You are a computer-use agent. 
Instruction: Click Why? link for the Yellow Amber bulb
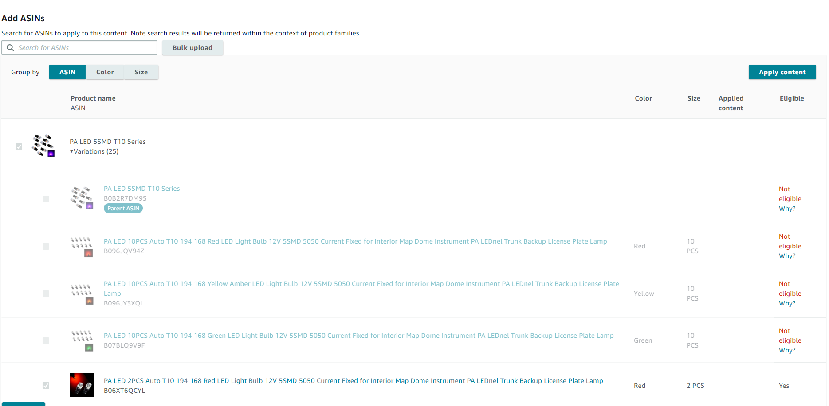pos(787,303)
